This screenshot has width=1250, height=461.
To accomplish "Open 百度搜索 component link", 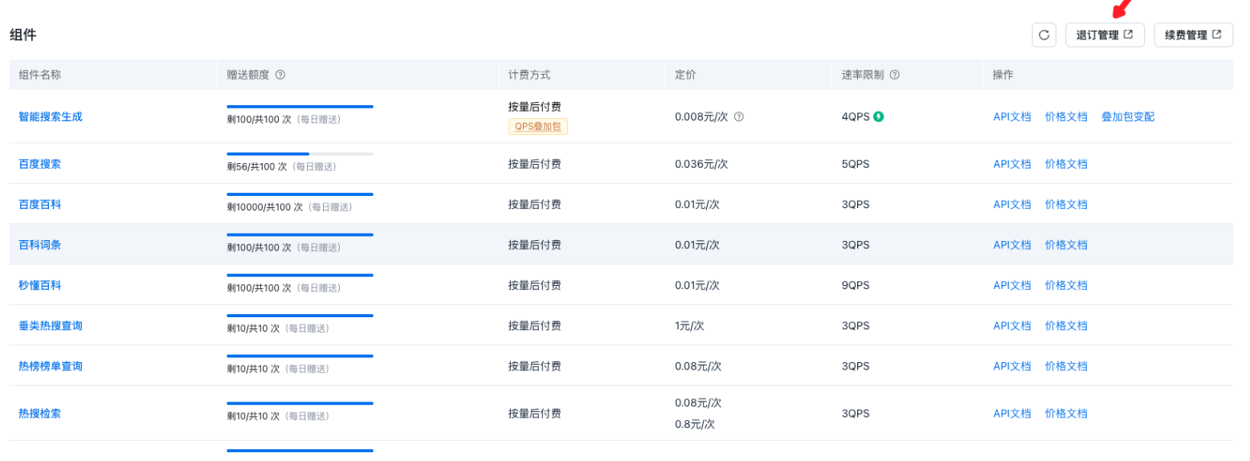I will pos(40,164).
